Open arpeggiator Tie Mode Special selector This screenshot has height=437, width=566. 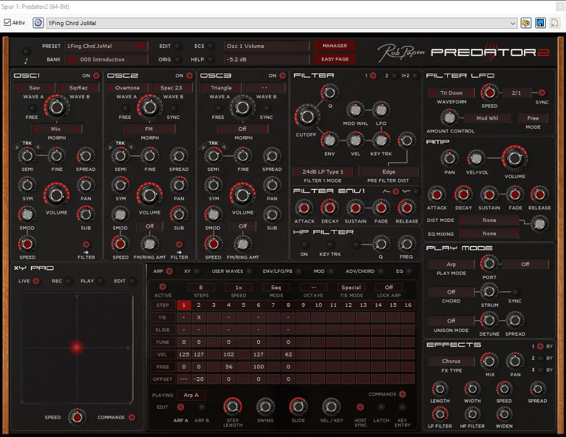click(351, 287)
